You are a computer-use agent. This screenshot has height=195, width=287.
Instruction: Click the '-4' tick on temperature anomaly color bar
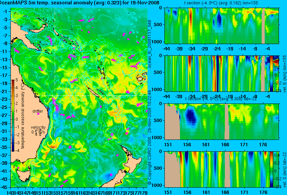point(17,151)
